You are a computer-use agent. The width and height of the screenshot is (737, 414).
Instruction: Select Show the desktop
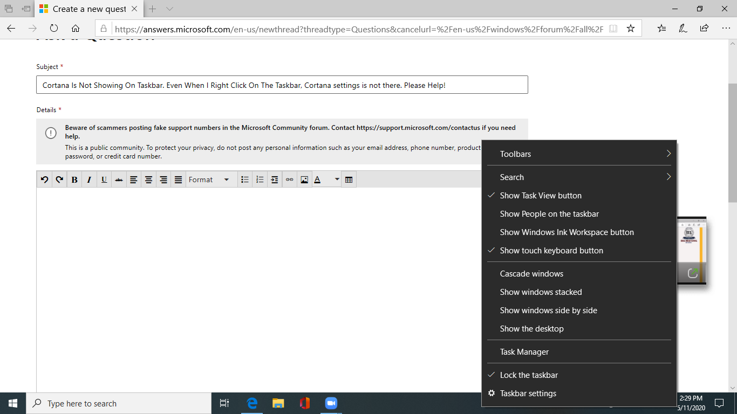[x=579, y=328]
